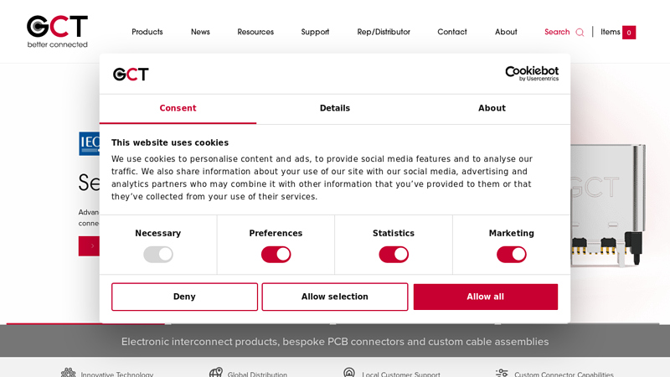Switch off the Marketing cookies toggle

[511, 255]
